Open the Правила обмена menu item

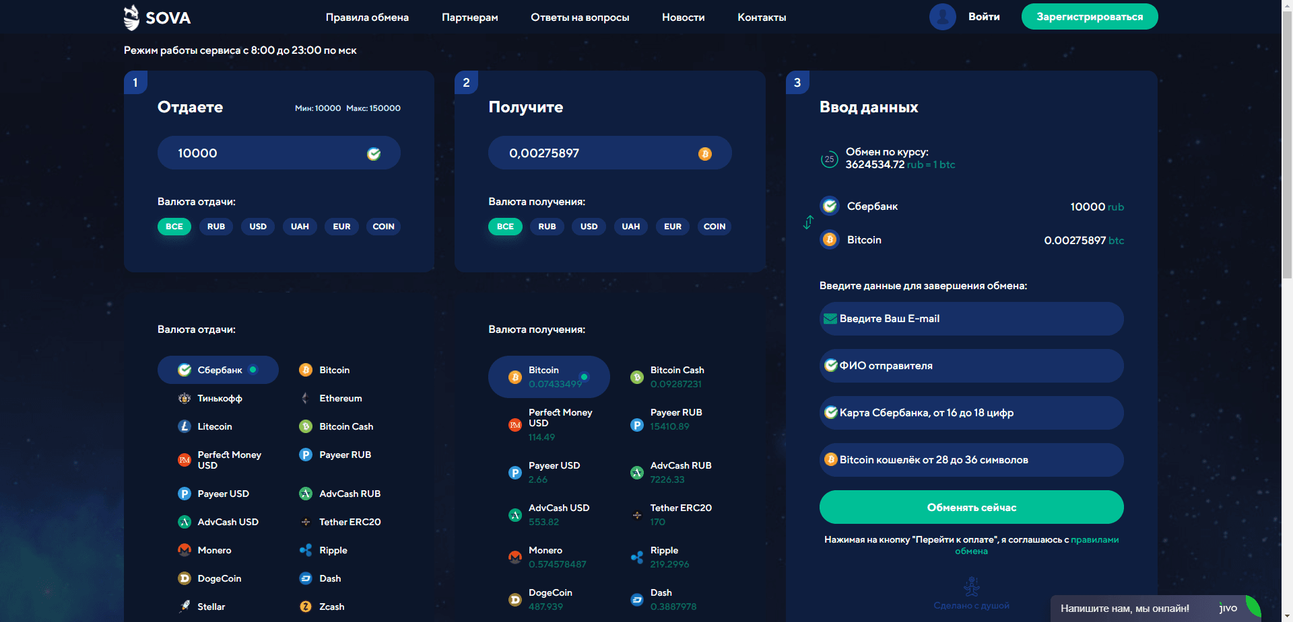(x=367, y=17)
